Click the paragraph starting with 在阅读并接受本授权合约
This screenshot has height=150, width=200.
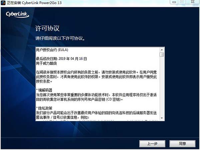click(x=96, y=77)
